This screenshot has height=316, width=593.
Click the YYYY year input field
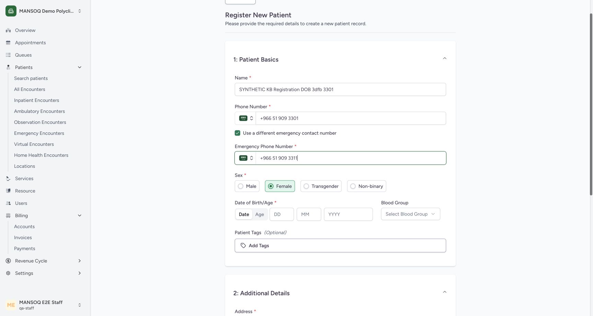click(348, 214)
